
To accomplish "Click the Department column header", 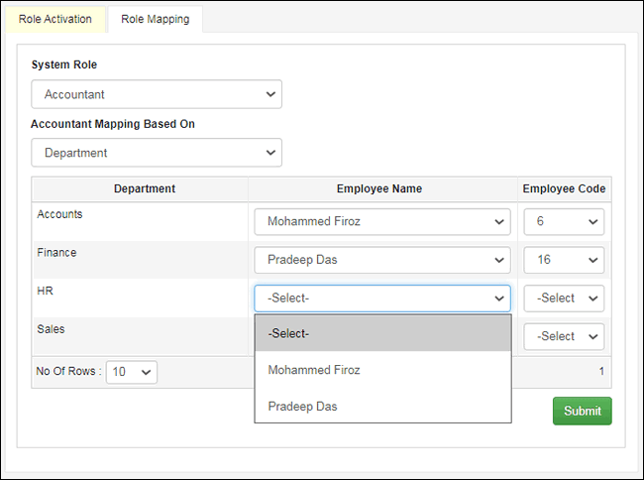I will pos(145,188).
